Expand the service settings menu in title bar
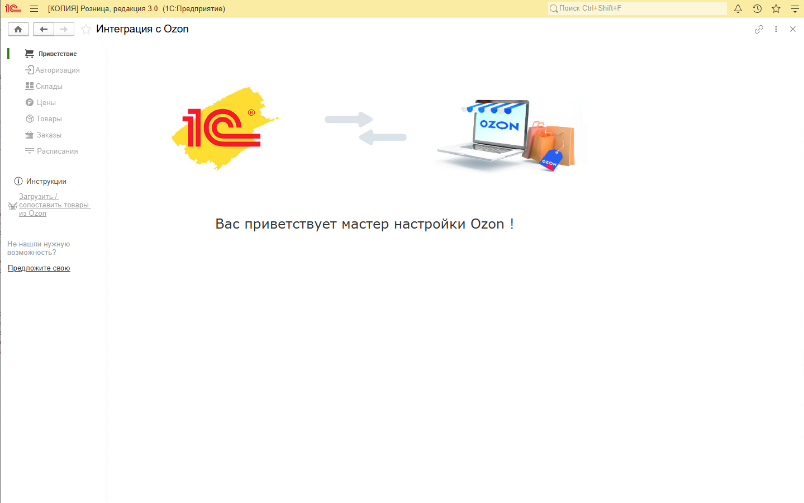 (795, 8)
